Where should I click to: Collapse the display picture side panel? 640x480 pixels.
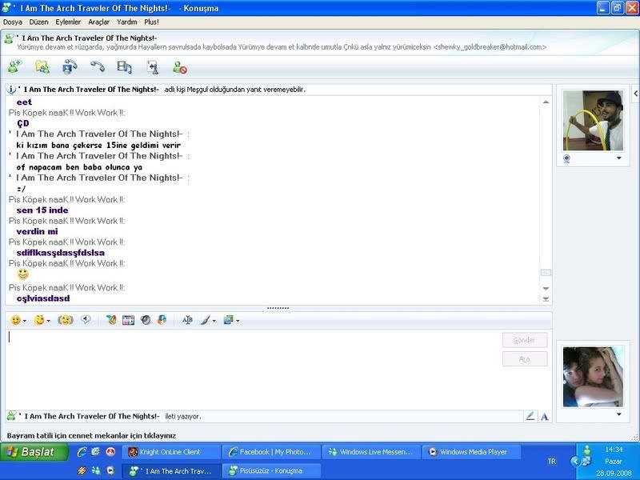(635, 94)
